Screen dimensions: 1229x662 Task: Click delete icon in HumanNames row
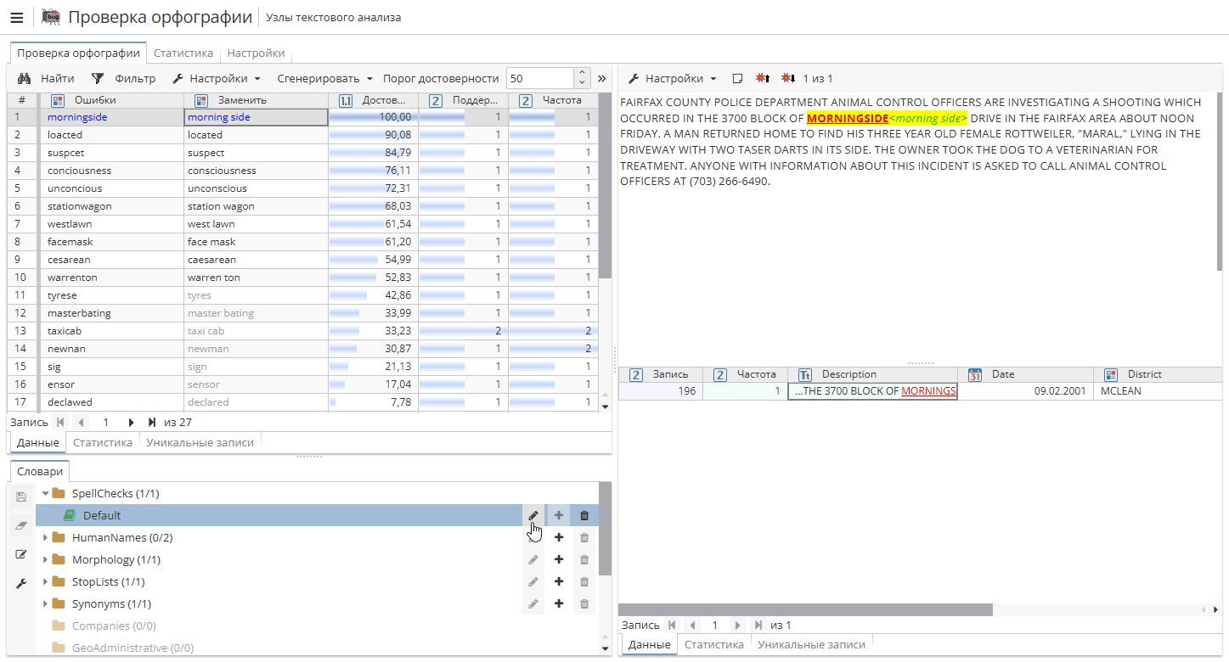point(584,537)
